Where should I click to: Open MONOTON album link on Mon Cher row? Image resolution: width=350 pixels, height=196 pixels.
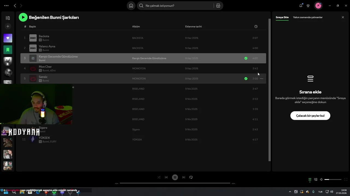pyautogui.click(x=139, y=68)
